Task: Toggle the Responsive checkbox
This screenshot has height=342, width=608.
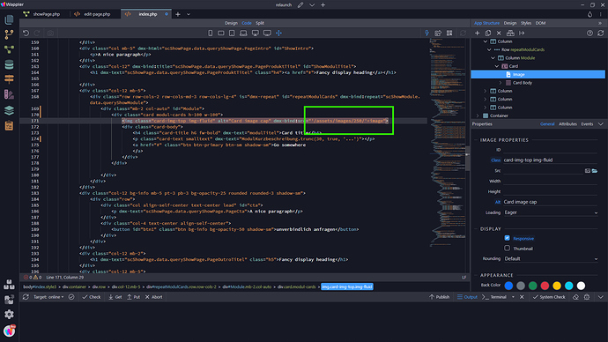Action: 508,238
